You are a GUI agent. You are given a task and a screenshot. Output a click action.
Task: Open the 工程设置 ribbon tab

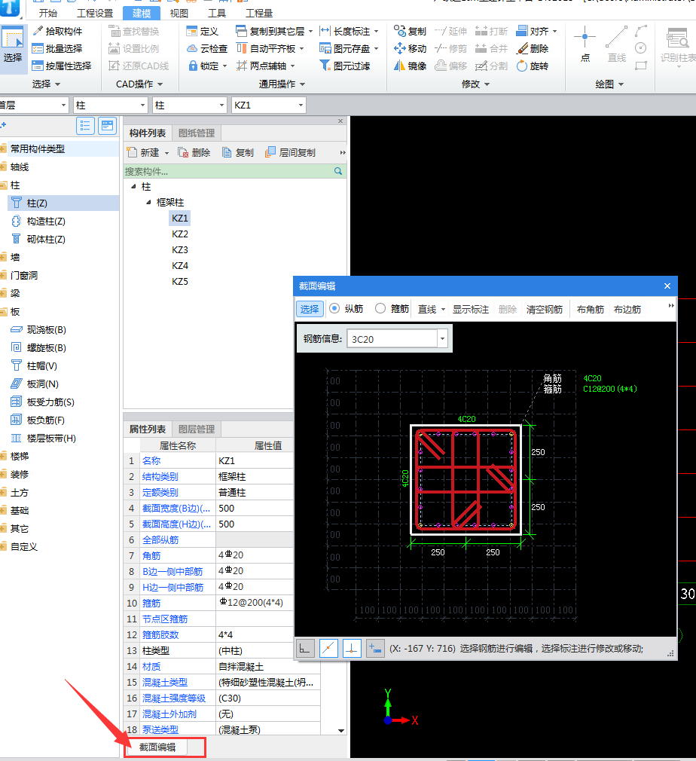point(95,13)
